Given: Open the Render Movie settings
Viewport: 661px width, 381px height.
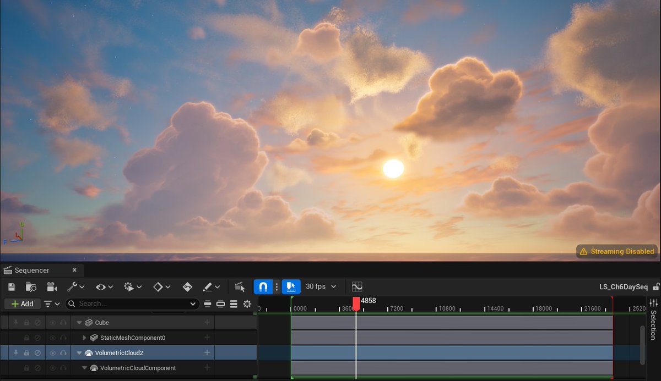Looking at the screenshot, I should [52, 286].
